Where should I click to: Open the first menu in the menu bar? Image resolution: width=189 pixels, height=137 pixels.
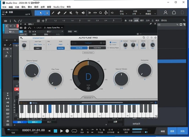(x=4, y=7)
